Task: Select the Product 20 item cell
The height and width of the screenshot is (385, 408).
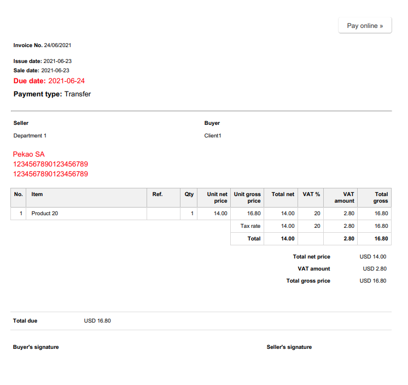Action: 45,214
